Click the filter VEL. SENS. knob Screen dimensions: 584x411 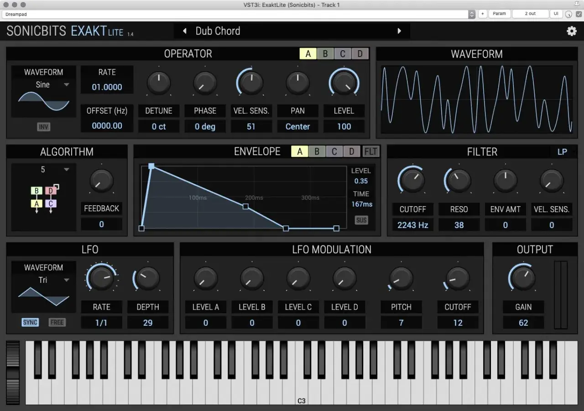(552, 180)
